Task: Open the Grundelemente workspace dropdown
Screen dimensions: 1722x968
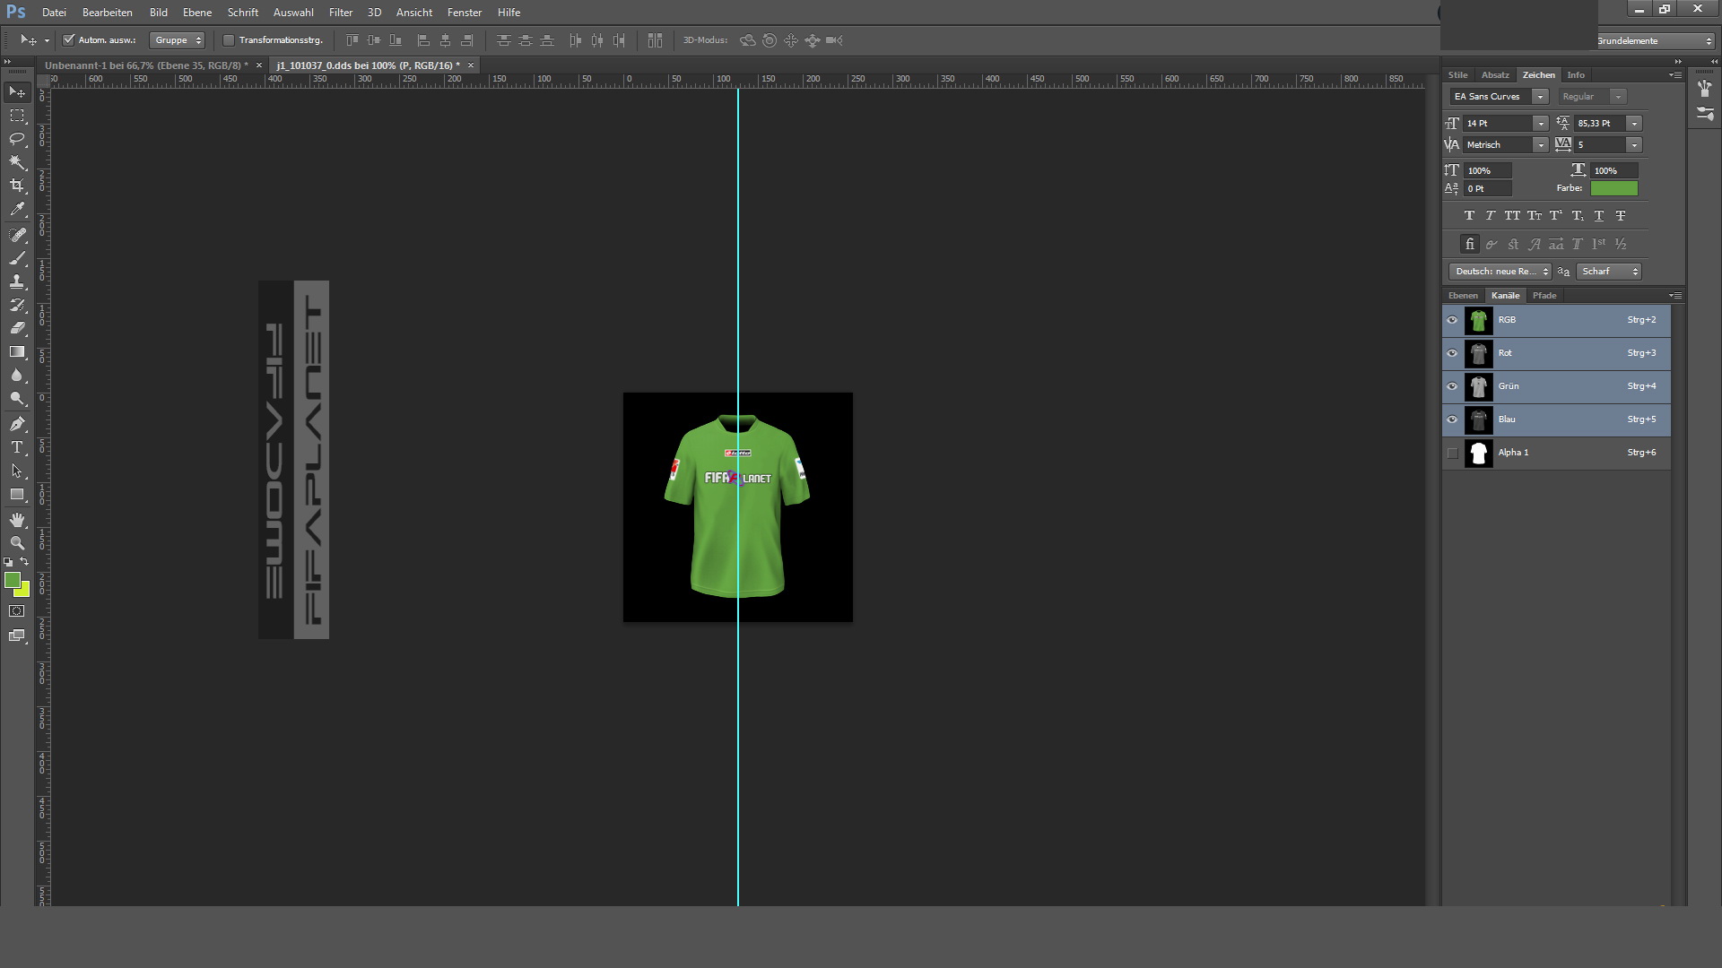Action: coord(1656,41)
